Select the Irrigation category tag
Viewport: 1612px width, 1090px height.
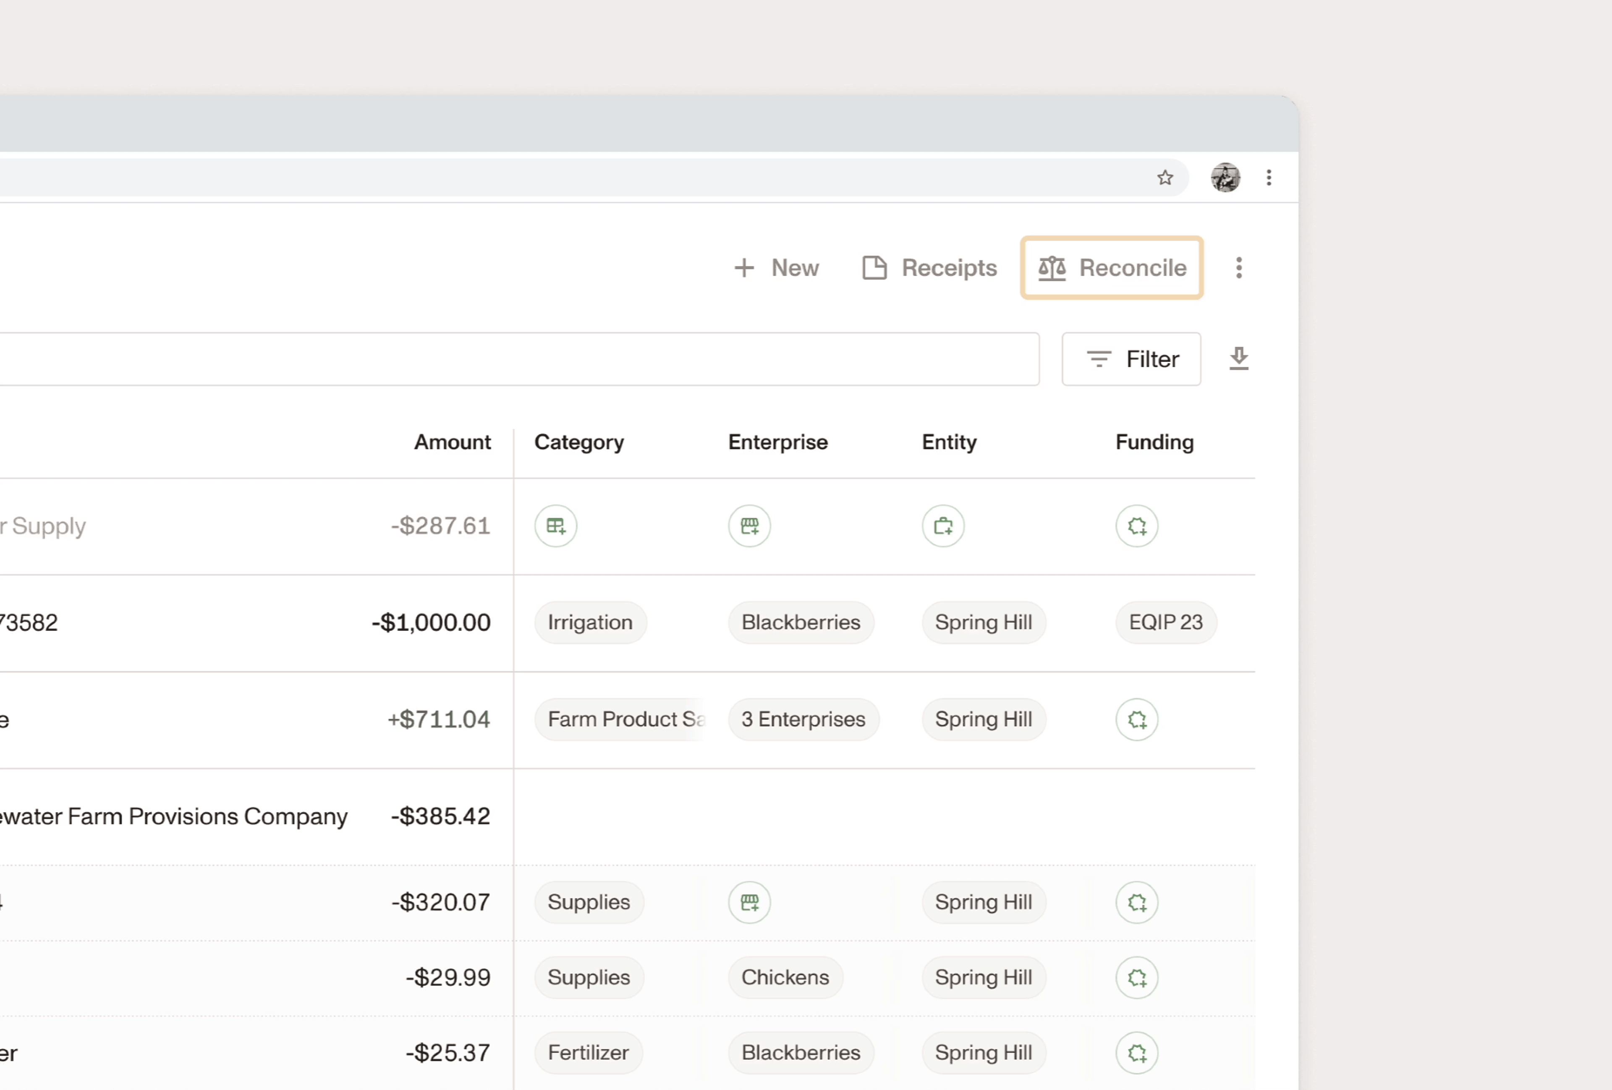[589, 623]
